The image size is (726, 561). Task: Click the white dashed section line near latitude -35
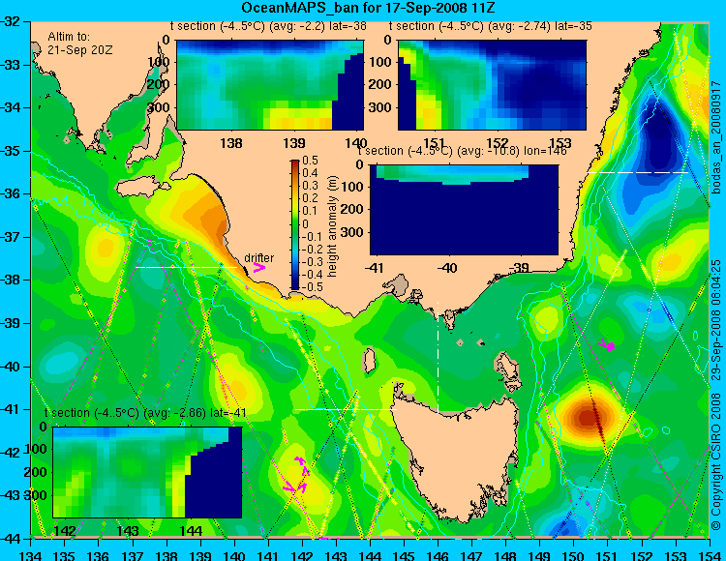tap(638, 172)
